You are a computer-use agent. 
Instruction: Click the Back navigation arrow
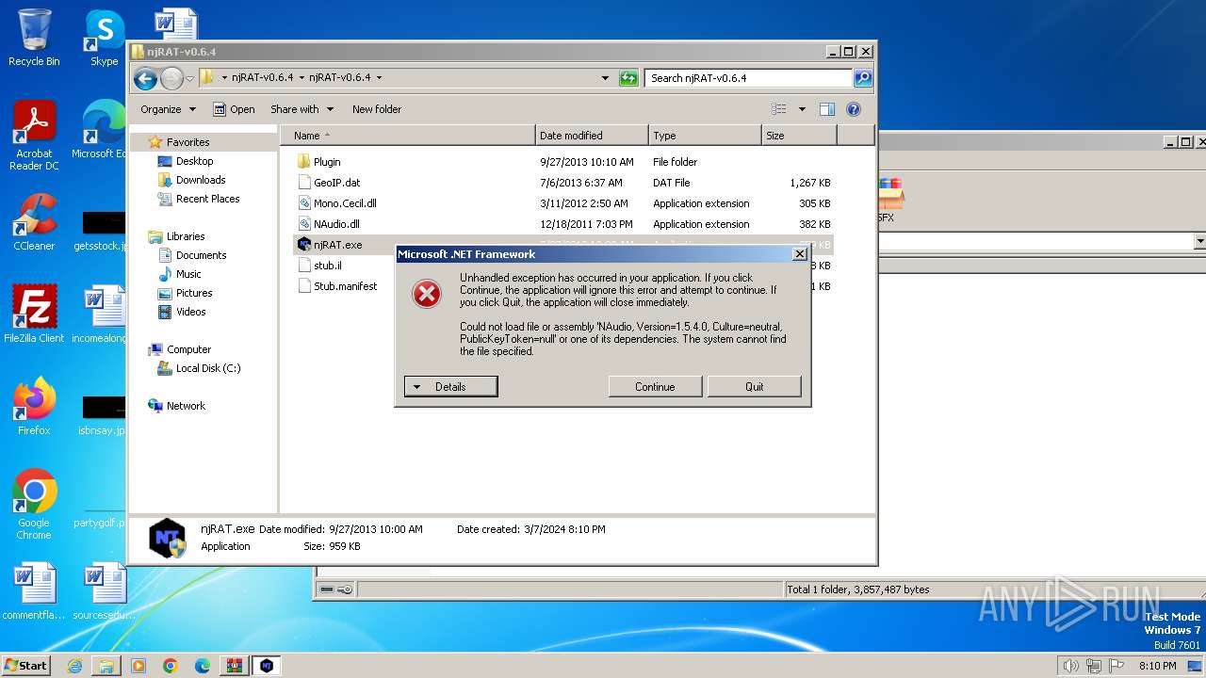(145, 78)
